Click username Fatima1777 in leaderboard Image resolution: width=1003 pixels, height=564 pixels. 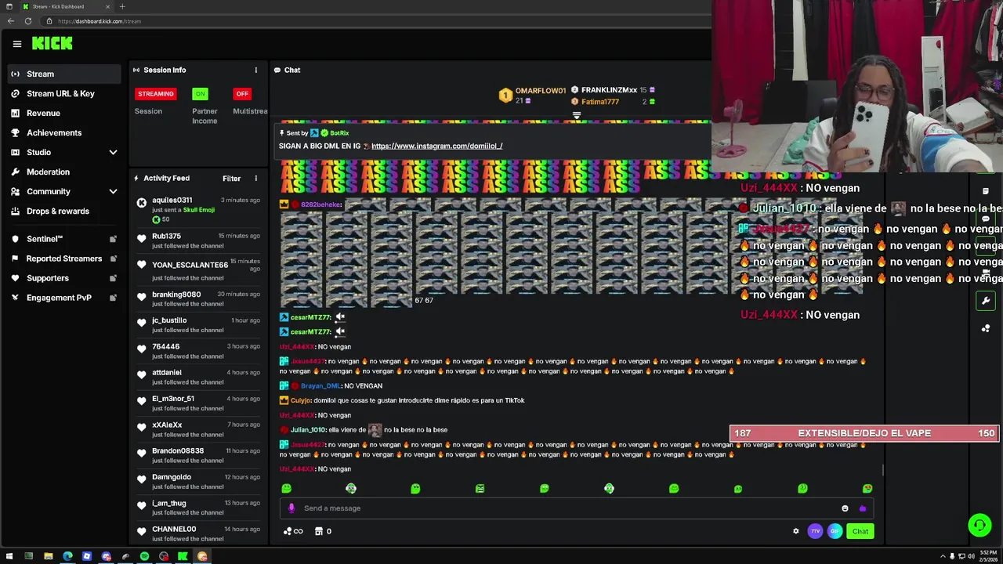600,102
